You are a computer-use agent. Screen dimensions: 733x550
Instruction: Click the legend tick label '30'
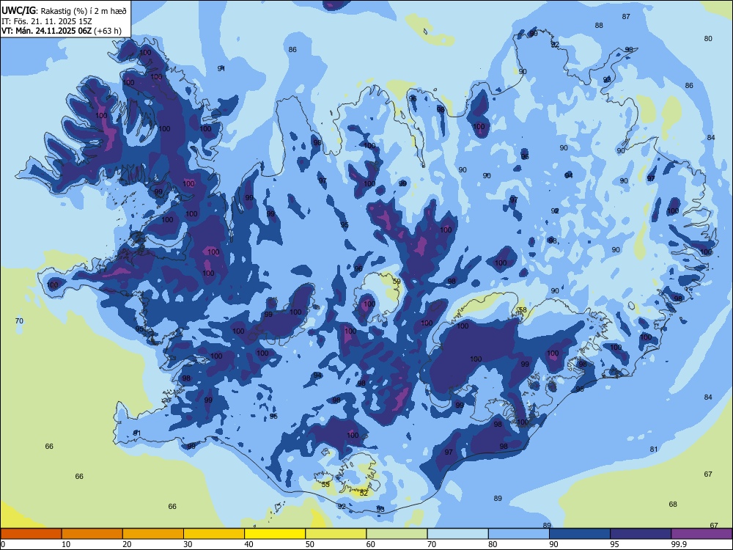tap(188, 544)
